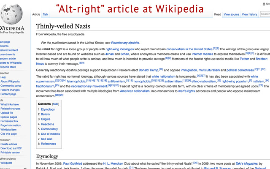Open Wikidata item in sidebar
This screenshot has height=169, width=270.
click(x=8, y=130)
